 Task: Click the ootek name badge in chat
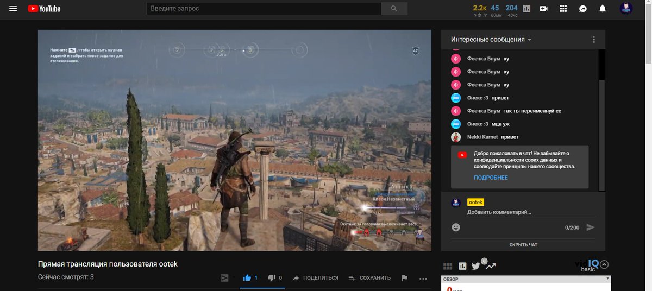[x=475, y=202]
